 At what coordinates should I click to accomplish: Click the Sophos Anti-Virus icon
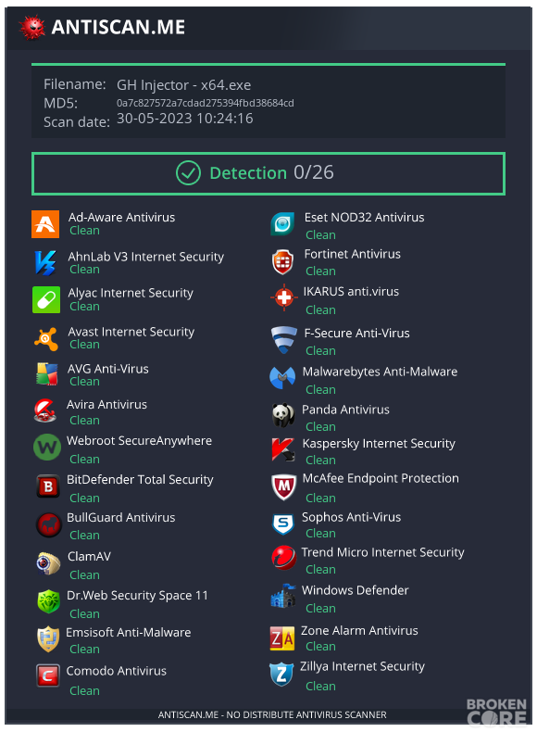[283, 524]
